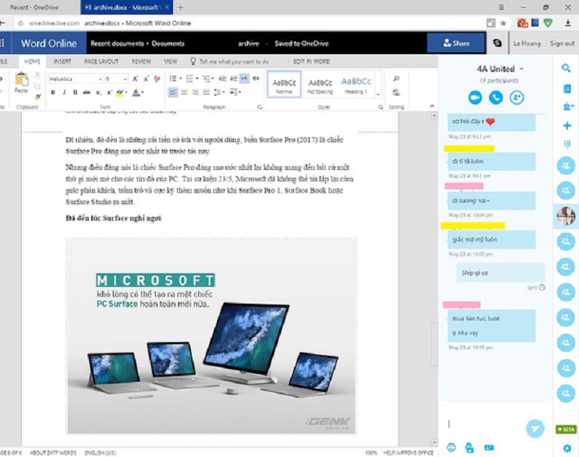Expand the multilevel list dropdown
The image size is (579, 457).
pyautogui.click(x=213, y=79)
